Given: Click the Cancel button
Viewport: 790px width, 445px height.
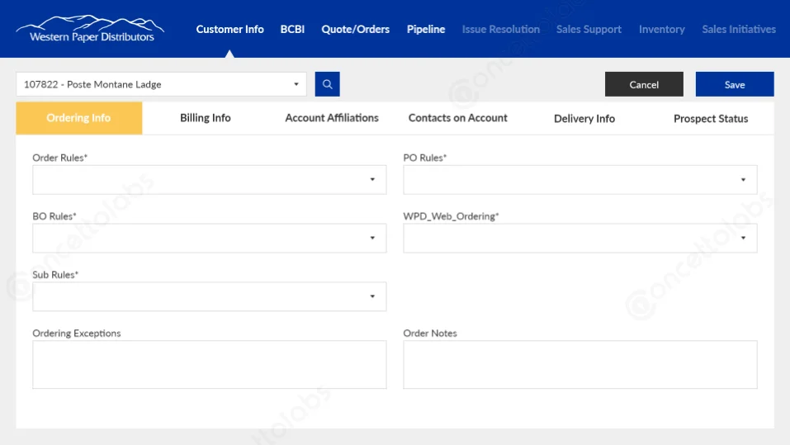Looking at the screenshot, I should click(644, 84).
